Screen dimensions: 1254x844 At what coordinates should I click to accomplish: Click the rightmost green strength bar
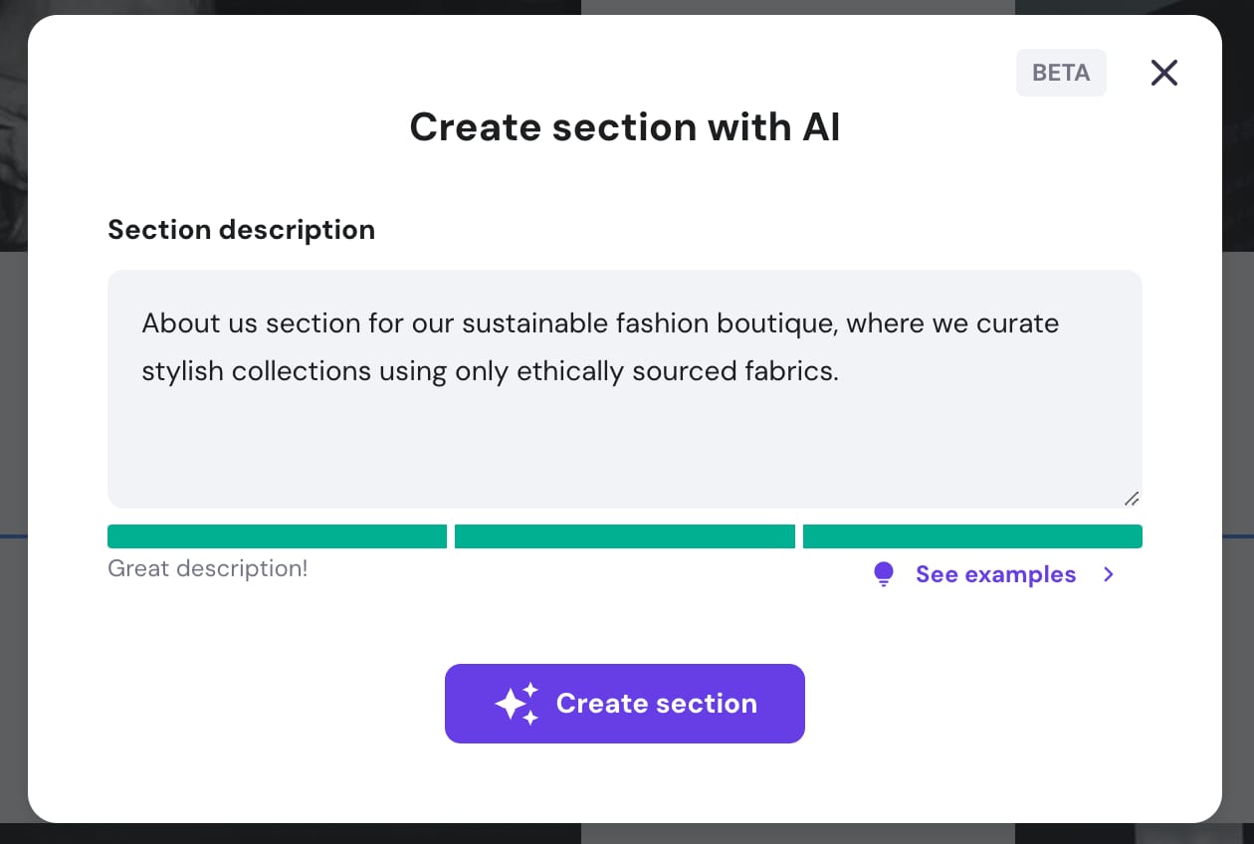click(972, 535)
